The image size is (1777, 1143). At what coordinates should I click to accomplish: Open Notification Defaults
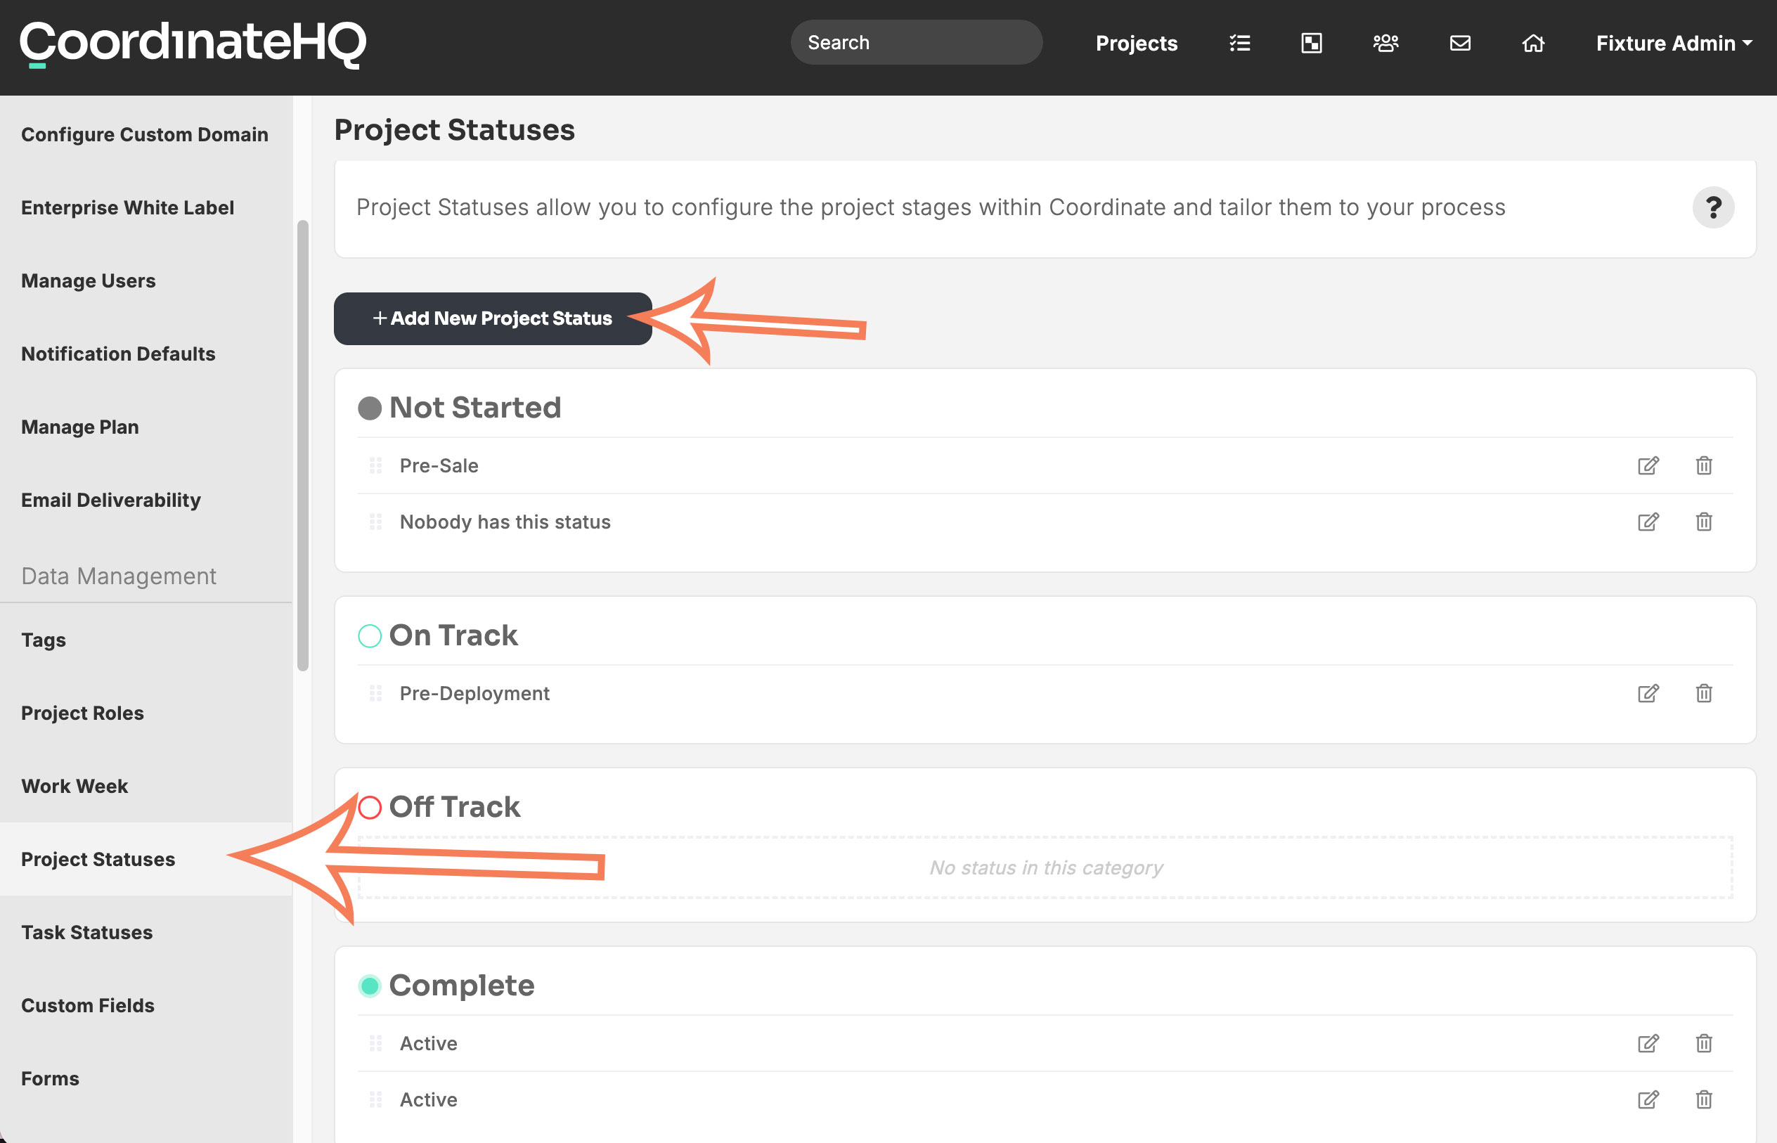pos(118,354)
